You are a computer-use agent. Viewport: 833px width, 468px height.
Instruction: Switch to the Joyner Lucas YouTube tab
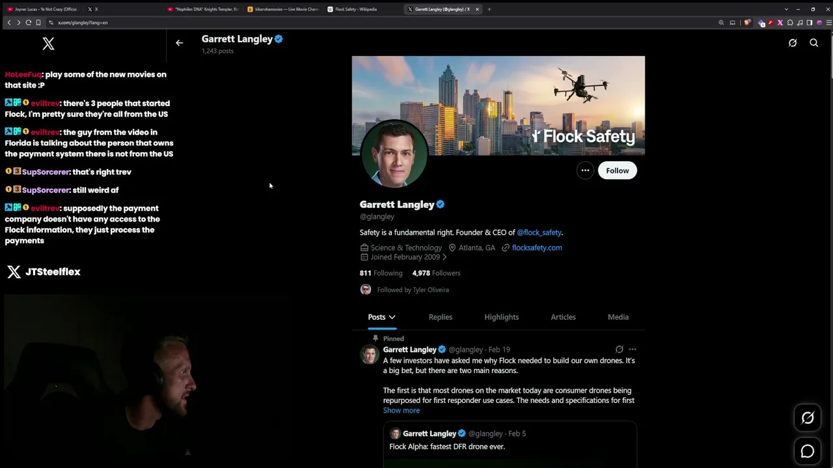pos(42,9)
